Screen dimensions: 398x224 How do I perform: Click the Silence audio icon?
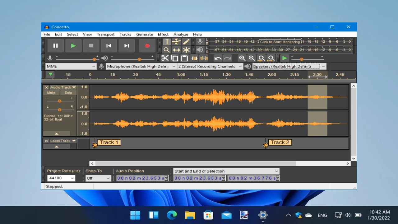pyautogui.click(x=204, y=58)
